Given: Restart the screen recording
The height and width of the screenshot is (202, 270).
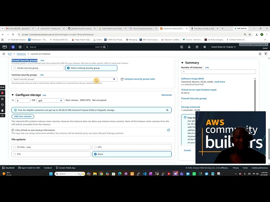Looking at the screenshot, I should [3, 105].
